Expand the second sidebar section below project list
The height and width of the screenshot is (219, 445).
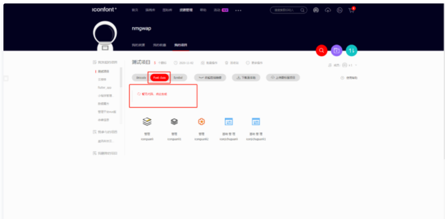tap(105, 132)
